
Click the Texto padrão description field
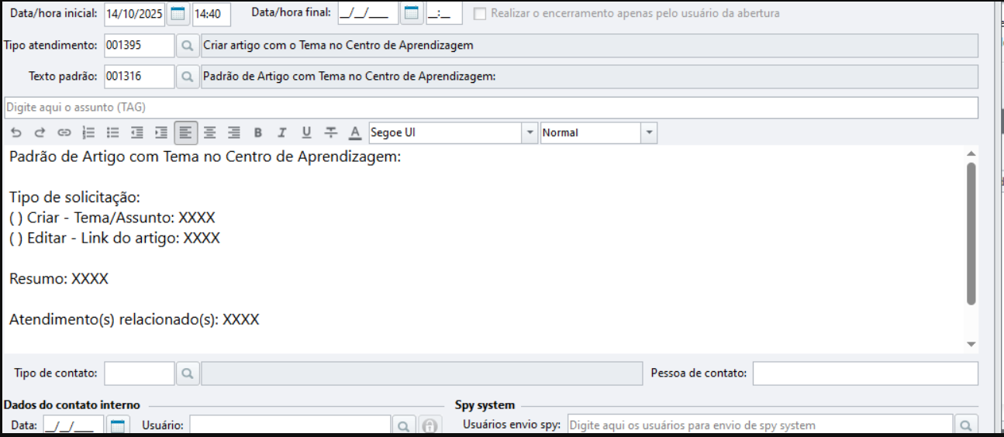589,77
